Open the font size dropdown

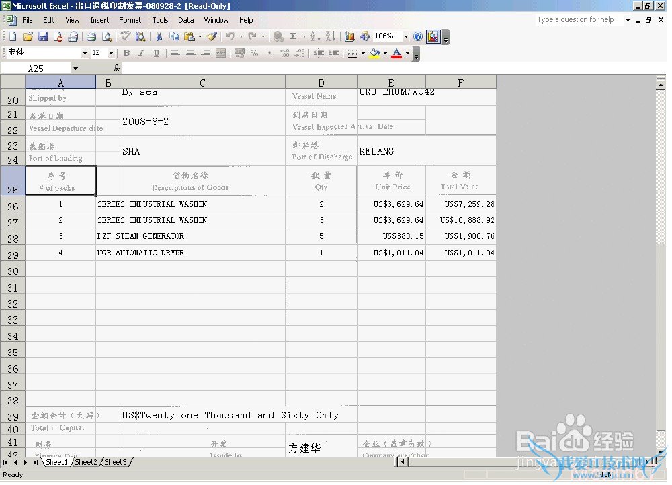111,53
